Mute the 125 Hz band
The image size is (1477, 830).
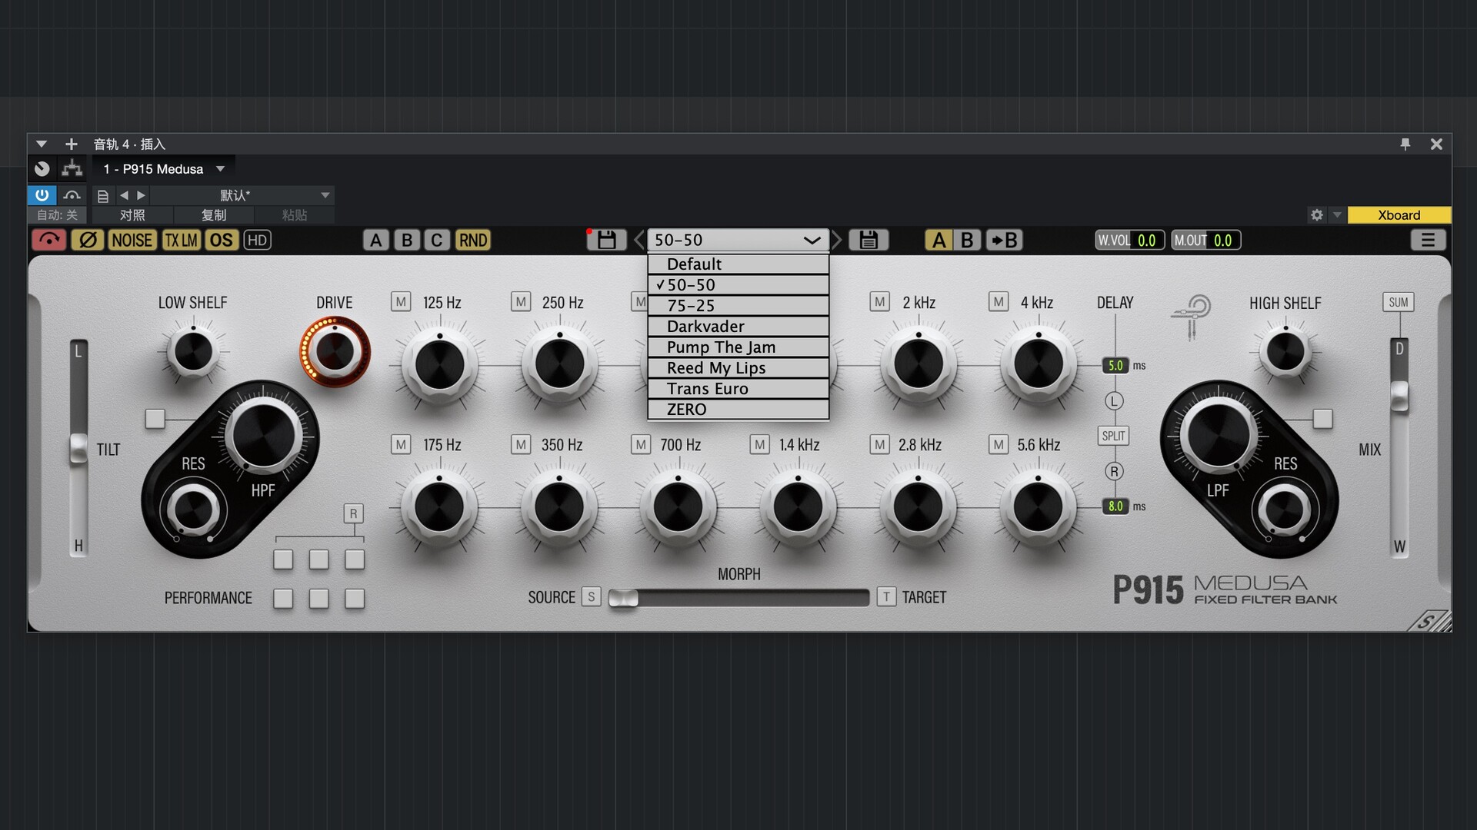point(401,302)
